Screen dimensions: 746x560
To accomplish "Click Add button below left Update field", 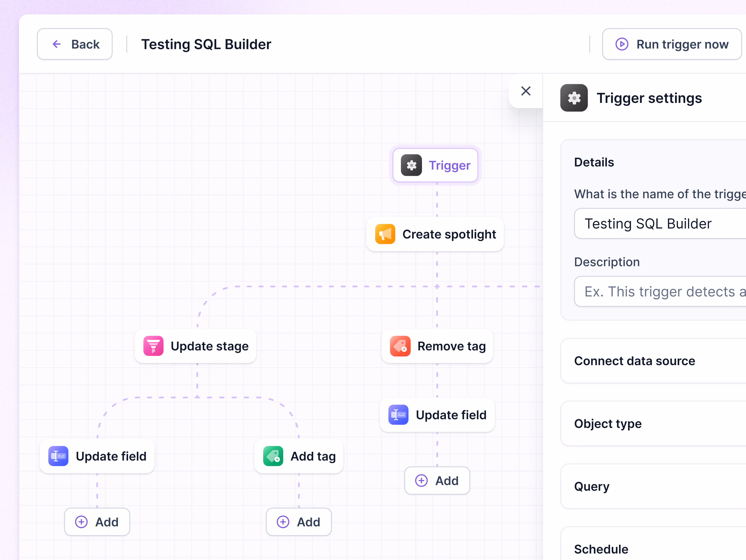I will tap(97, 522).
